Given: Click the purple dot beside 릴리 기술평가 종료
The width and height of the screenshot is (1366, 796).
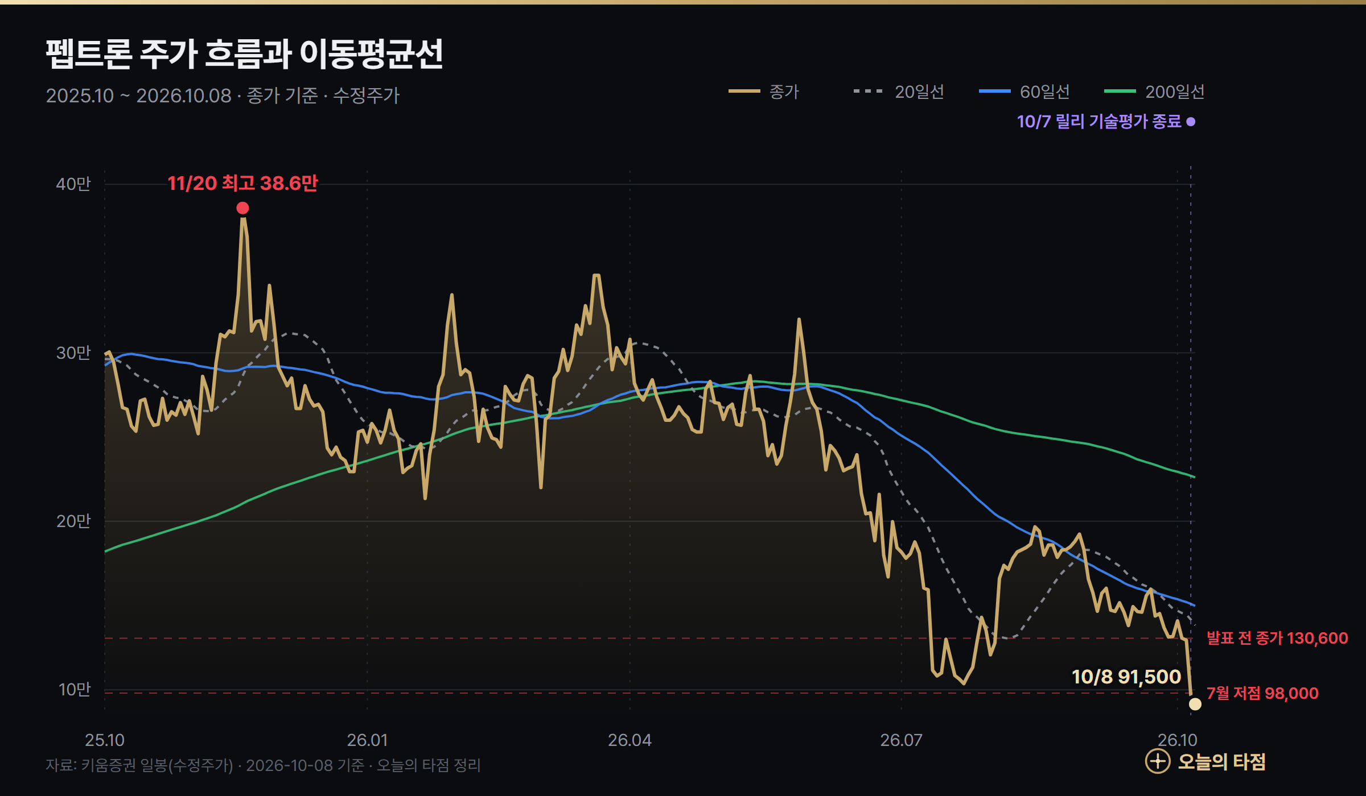Looking at the screenshot, I should coord(1191,122).
